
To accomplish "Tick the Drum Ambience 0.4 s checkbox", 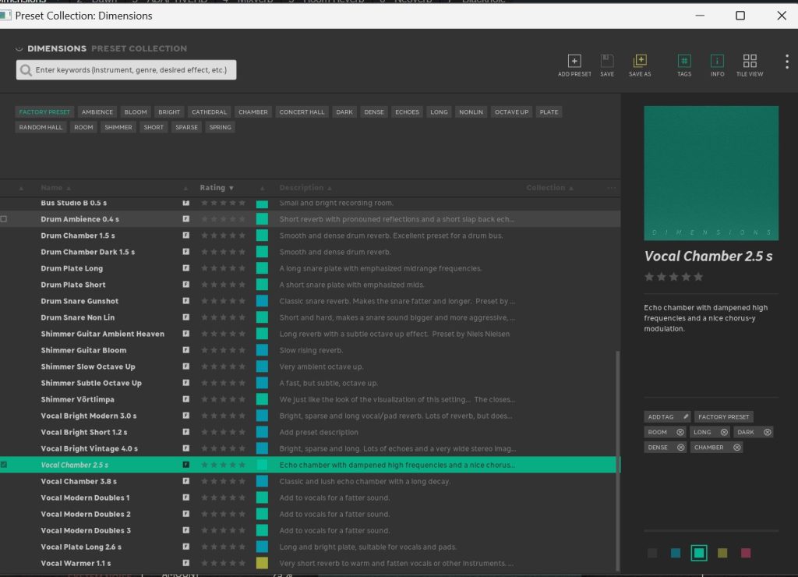I will pyautogui.click(x=4, y=219).
